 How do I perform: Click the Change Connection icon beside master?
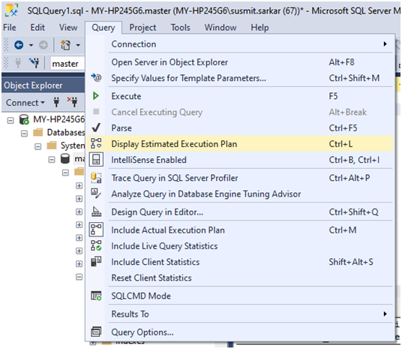[34, 63]
